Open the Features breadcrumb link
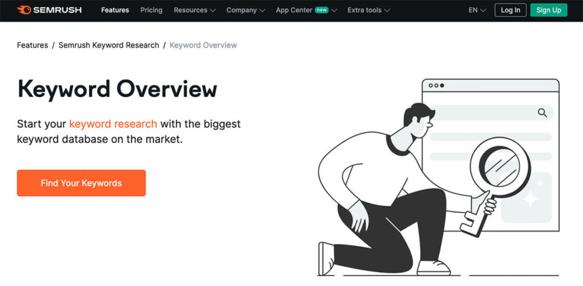This screenshot has width=583, height=286. pyautogui.click(x=32, y=45)
